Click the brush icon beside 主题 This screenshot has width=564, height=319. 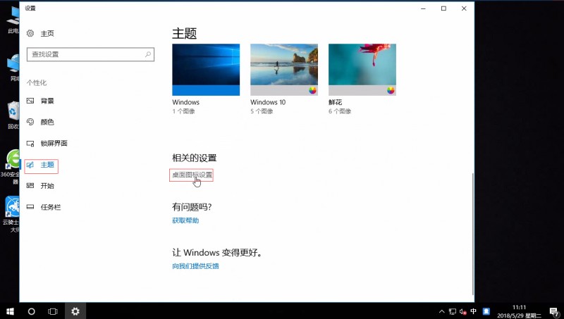click(x=30, y=165)
